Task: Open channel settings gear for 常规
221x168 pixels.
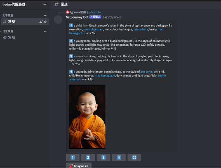Action: pos(45,22)
